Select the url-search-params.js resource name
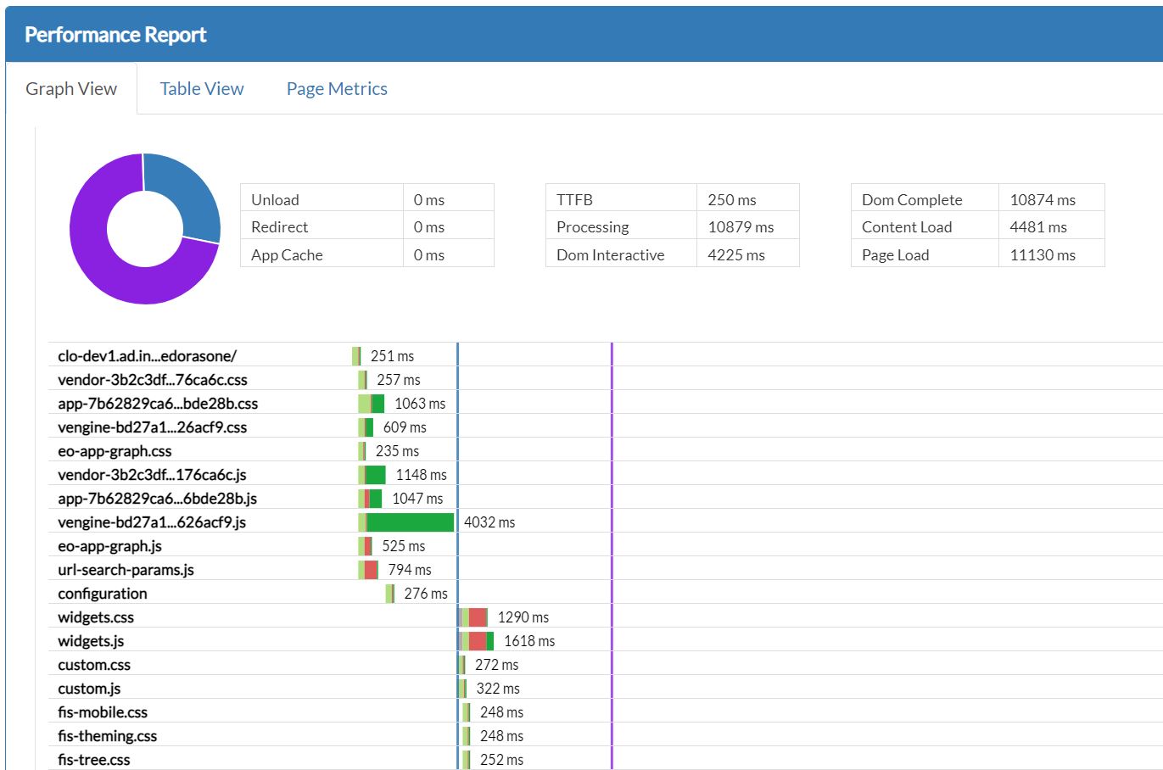This screenshot has height=770, width=1163. click(x=126, y=570)
